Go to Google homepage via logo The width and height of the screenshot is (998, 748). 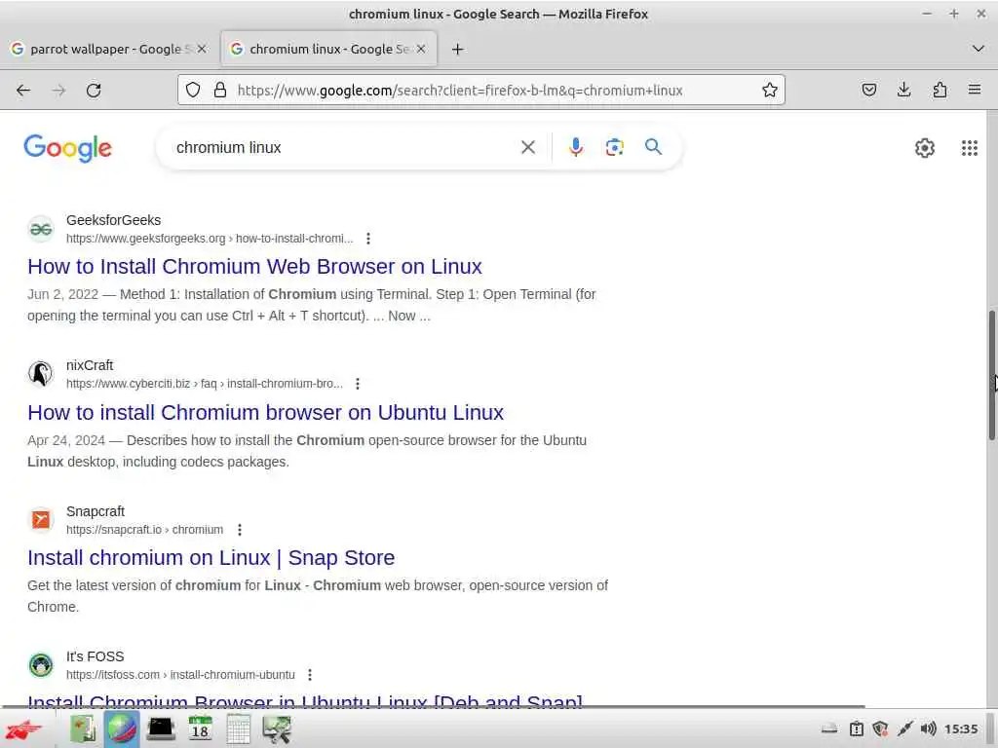[x=67, y=148]
